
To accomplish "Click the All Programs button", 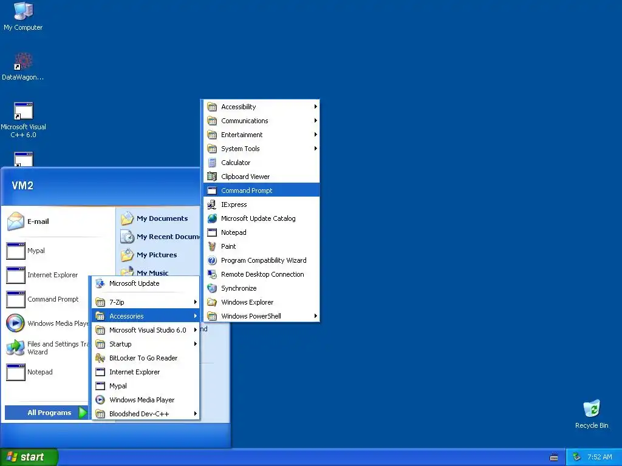I will (47, 413).
